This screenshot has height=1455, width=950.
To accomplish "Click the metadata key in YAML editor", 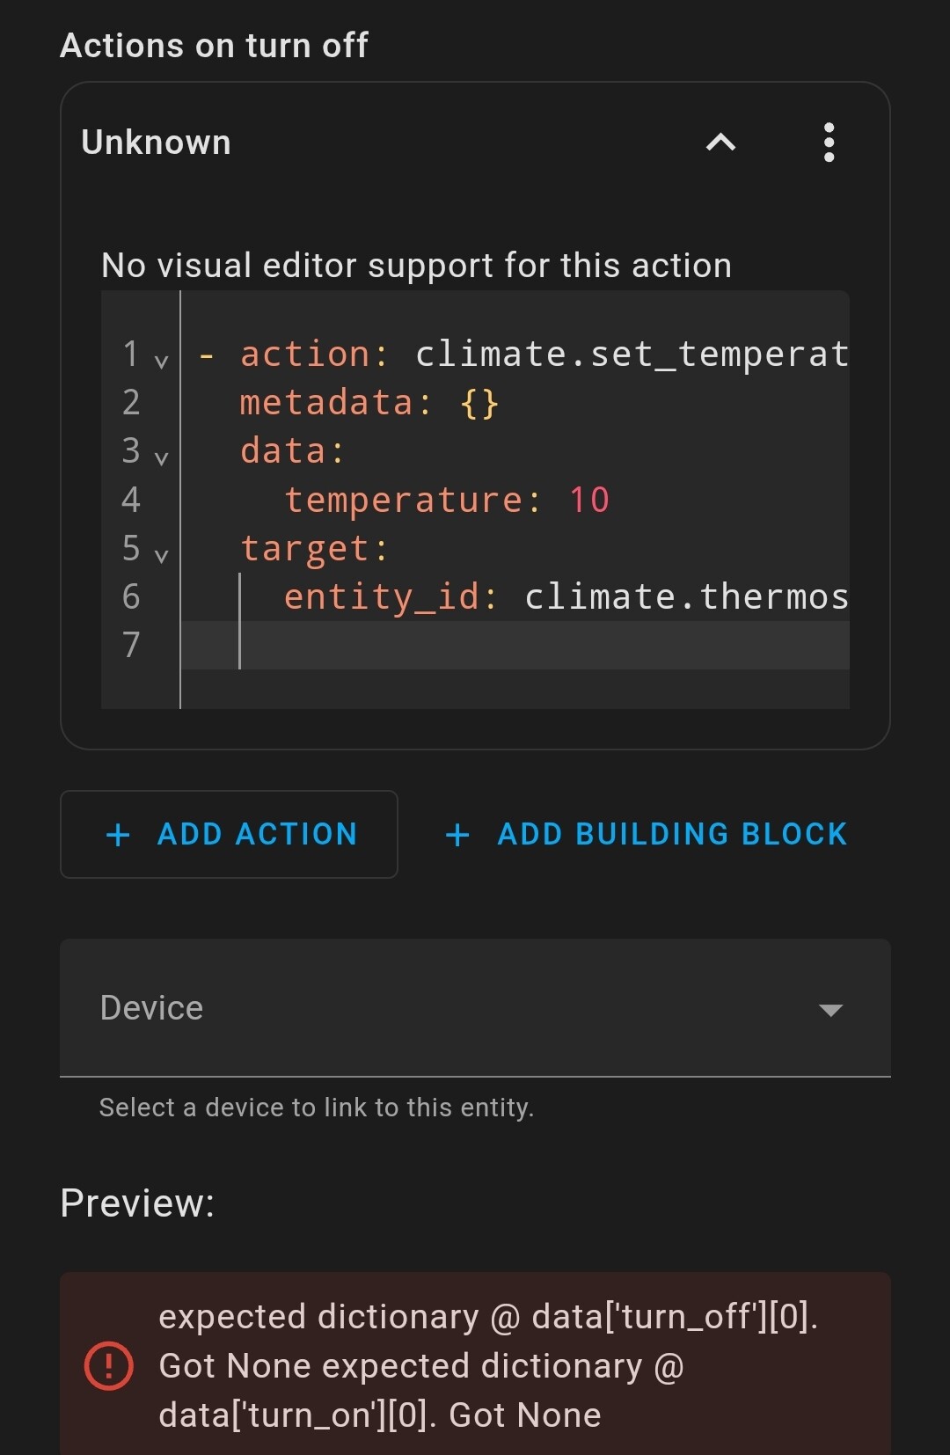I will click(x=326, y=403).
